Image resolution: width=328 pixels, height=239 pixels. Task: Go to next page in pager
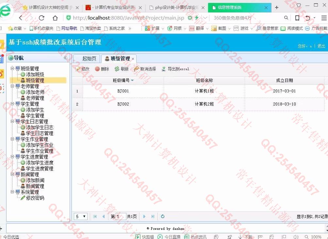click(144, 216)
